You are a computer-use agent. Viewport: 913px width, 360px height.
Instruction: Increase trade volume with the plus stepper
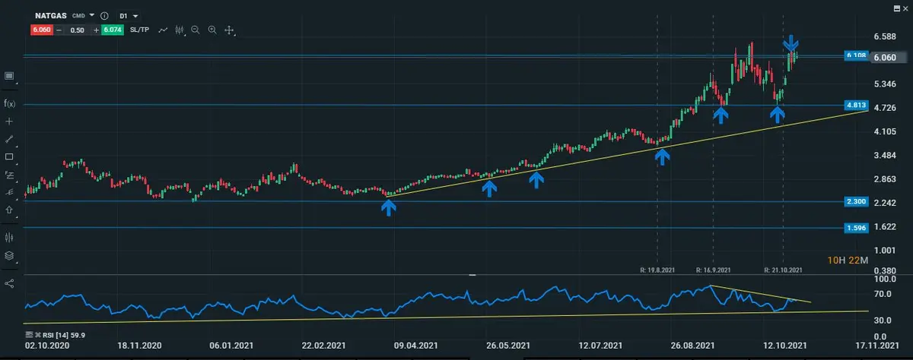[96, 30]
